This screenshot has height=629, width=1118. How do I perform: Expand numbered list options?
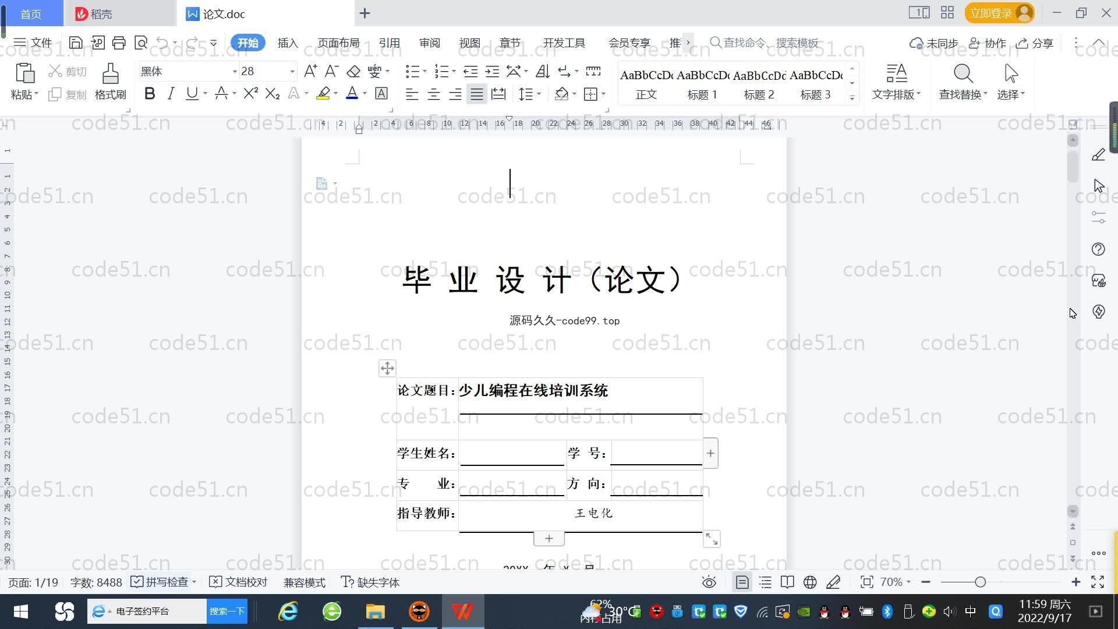pos(454,72)
